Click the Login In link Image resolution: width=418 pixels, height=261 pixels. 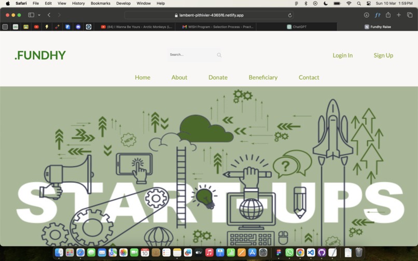tap(343, 55)
